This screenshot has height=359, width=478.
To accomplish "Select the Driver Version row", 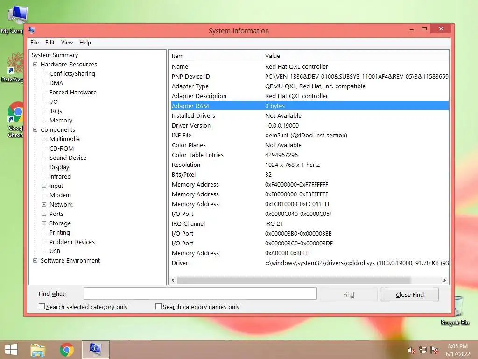I will coord(309,125).
